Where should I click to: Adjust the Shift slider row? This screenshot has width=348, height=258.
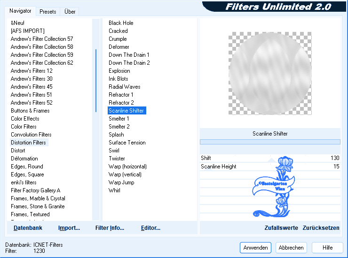point(270,158)
